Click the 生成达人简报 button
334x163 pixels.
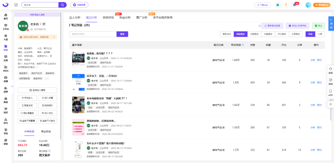37,90
